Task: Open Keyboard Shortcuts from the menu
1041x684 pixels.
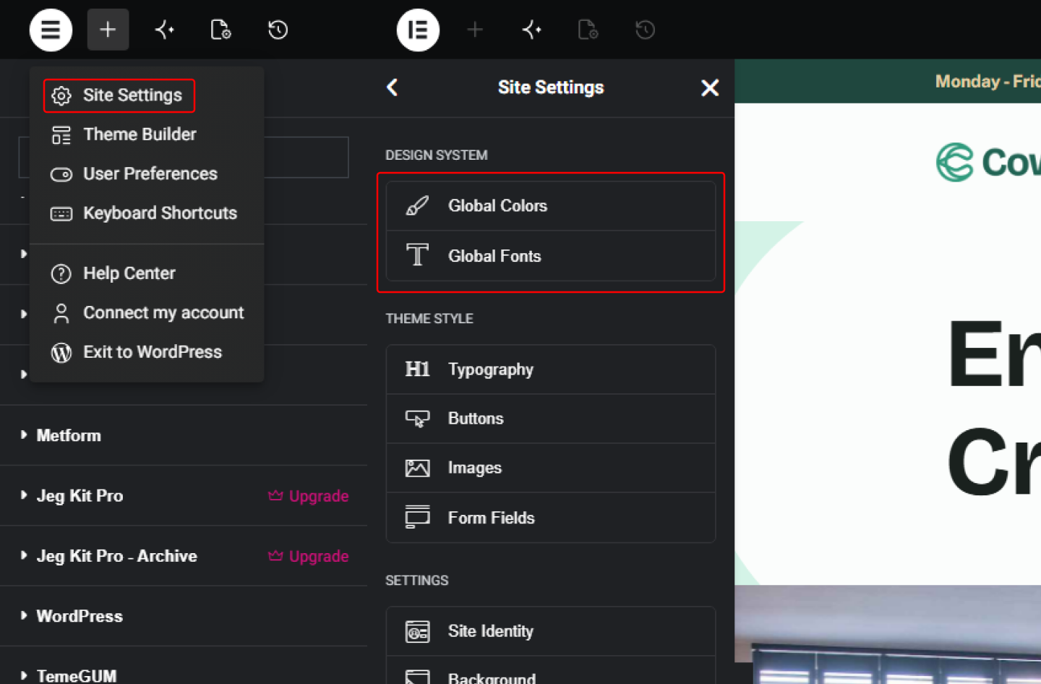Action: tap(147, 213)
